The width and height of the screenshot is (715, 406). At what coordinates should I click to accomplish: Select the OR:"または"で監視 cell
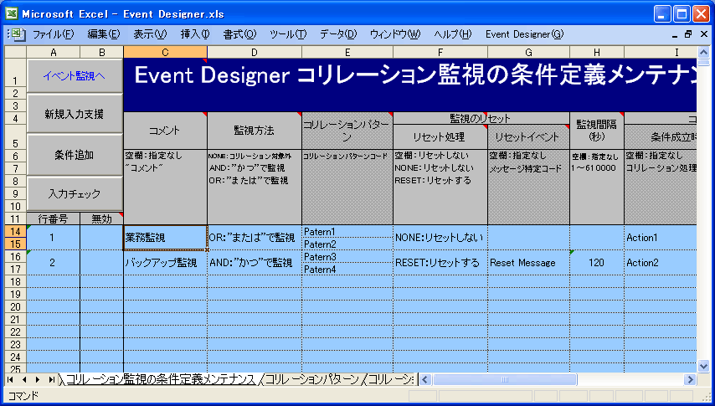tap(255, 238)
